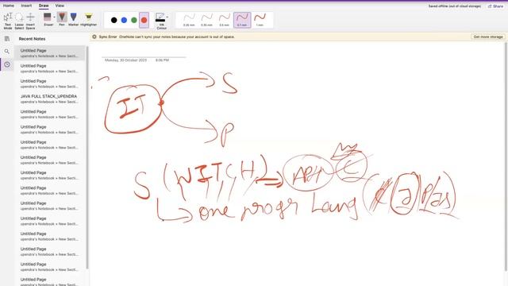Screen dimensions: 508x286
Task: Activate the Lasso Select tool
Action: click(x=19, y=21)
